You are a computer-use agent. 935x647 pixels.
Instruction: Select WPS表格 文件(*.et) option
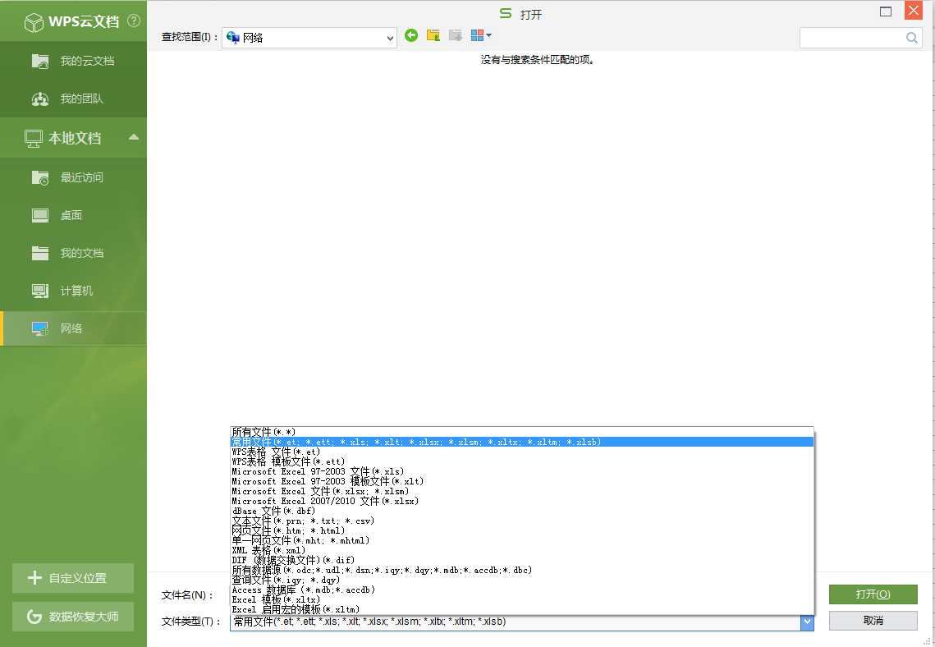pos(522,452)
